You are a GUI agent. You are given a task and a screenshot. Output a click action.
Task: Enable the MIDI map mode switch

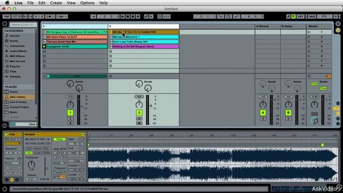[x=312, y=17]
